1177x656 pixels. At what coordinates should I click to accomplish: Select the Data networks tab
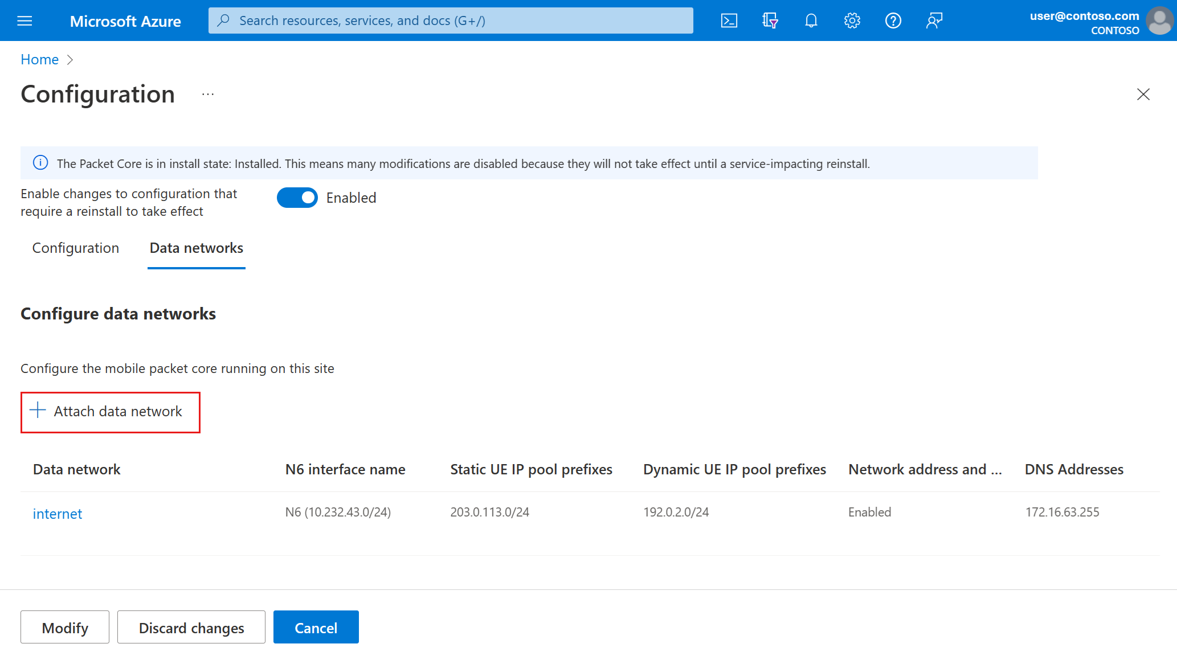tap(195, 248)
